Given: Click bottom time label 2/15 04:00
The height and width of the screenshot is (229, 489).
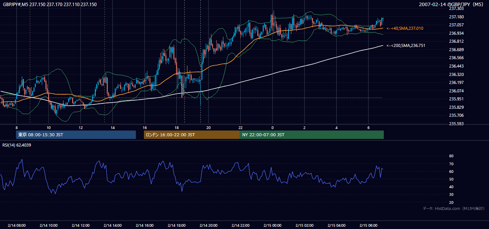Looking at the screenshot, I should [336, 225].
